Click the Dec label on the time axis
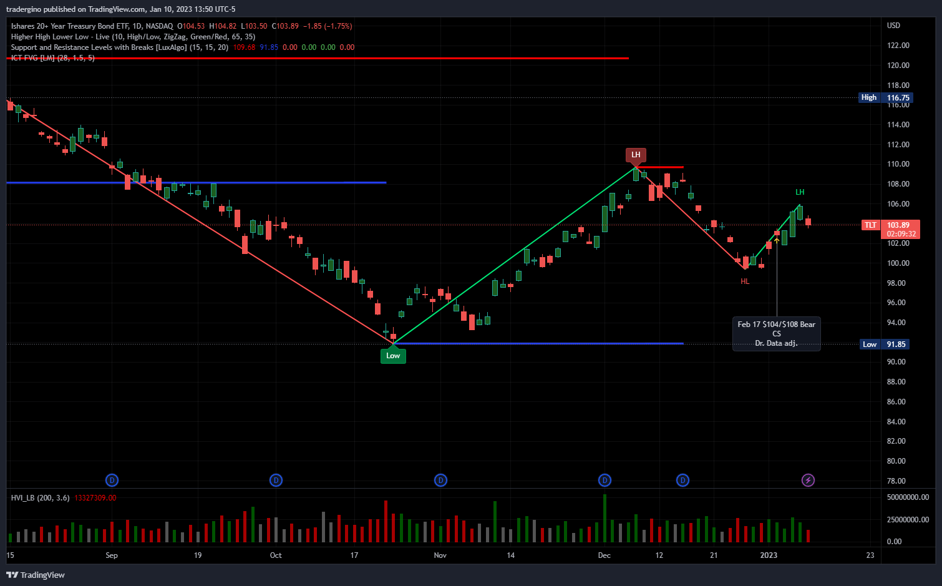This screenshot has height=586, width=942. pyautogui.click(x=605, y=555)
